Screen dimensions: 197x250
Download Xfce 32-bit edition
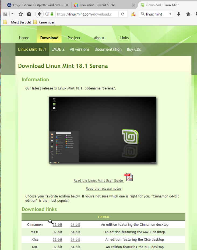coord(58,239)
